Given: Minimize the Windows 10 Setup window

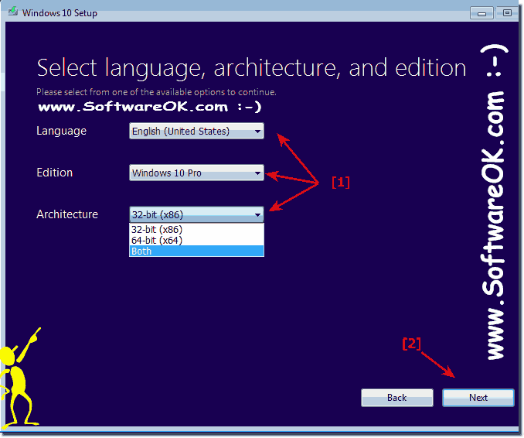Looking at the screenshot, I should pyautogui.click(x=481, y=13).
